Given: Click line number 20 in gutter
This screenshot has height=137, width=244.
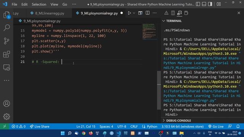Looking at the screenshot, I should point(22,57).
